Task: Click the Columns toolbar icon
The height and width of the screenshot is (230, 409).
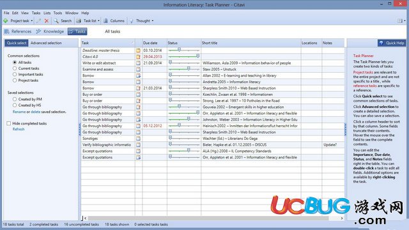Action: tap(105, 20)
